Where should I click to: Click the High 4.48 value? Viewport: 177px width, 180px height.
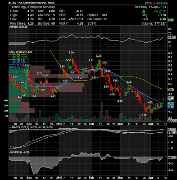(x=31, y=15)
